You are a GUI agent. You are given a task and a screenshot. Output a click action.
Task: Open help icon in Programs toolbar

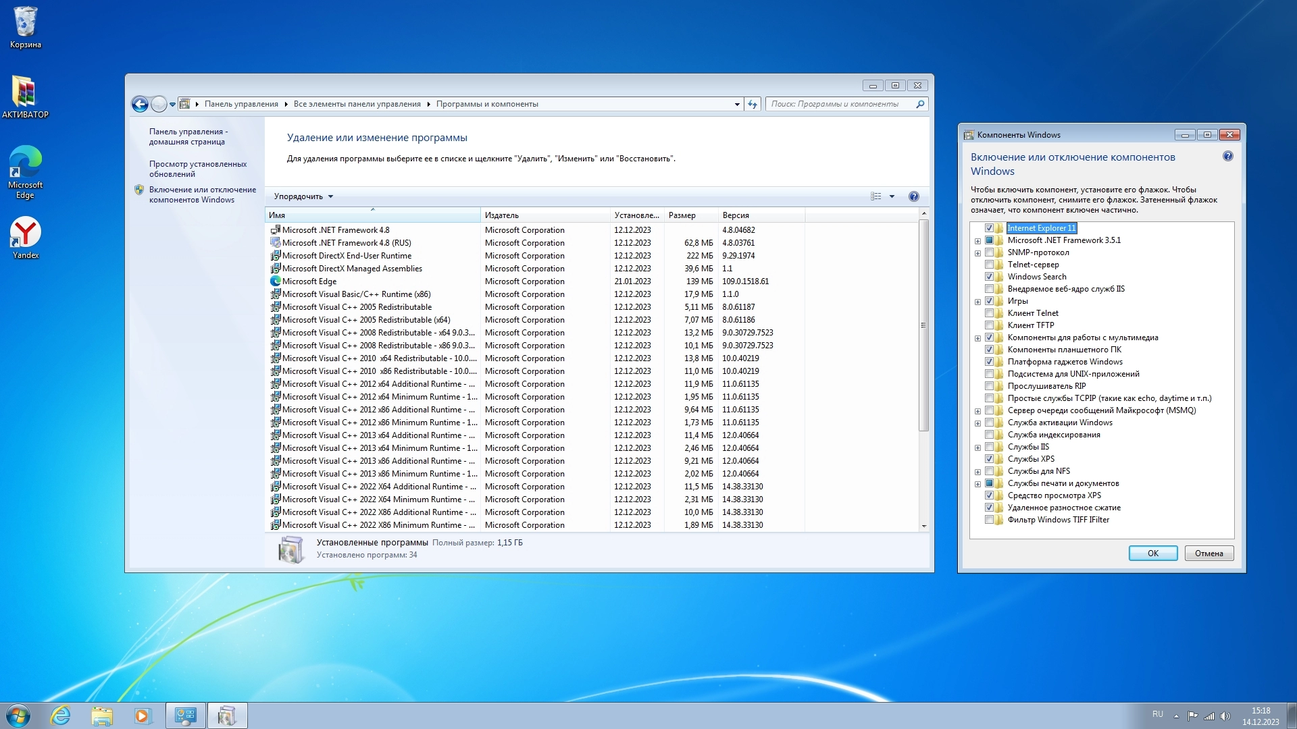tap(913, 196)
